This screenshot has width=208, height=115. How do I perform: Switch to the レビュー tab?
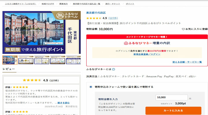coord(9,69)
